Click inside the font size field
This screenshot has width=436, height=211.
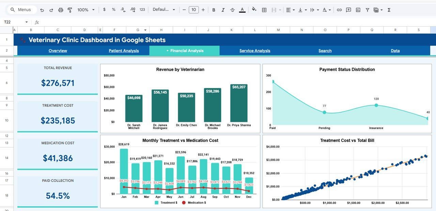coord(193,10)
